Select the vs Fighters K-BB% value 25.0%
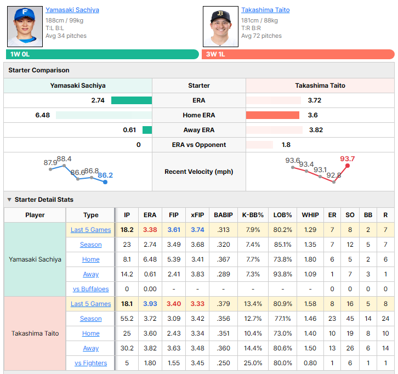398x374 pixels. [253, 363]
